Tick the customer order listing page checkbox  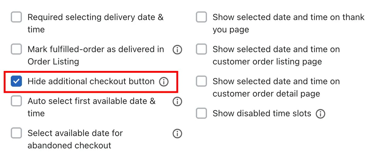(x=201, y=49)
